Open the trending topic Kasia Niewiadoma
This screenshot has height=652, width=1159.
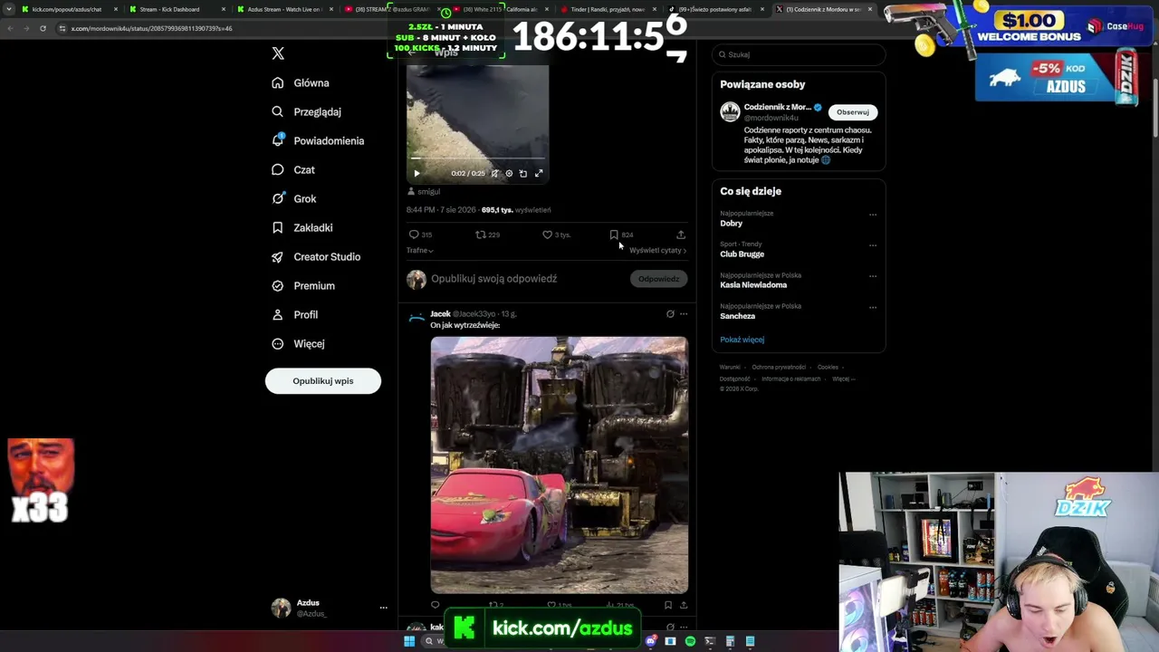[753, 285]
